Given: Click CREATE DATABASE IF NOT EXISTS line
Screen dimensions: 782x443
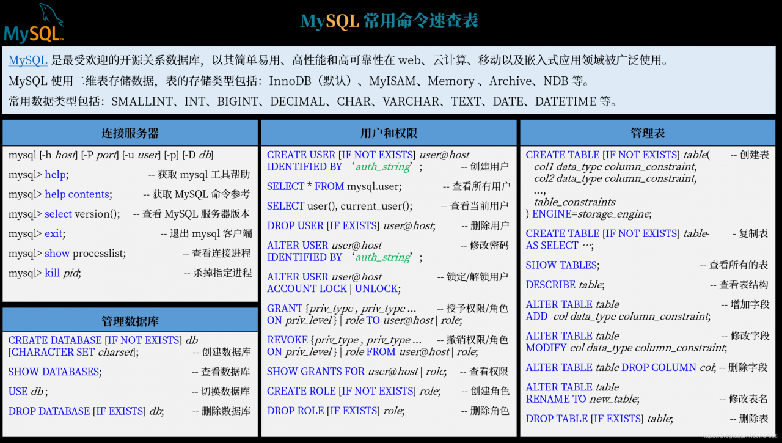Looking at the screenshot, I should [103, 340].
